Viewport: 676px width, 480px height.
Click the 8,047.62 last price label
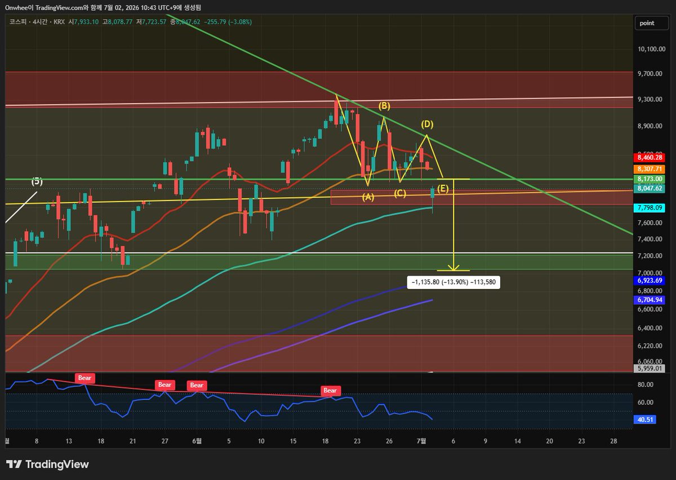pos(649,189)
